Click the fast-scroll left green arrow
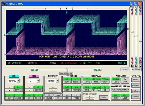This screenshot has height=106, width=145. coord(36,70)
